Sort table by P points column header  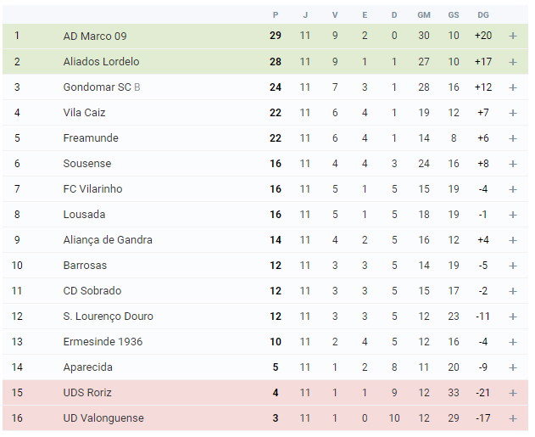click(276, 15)
